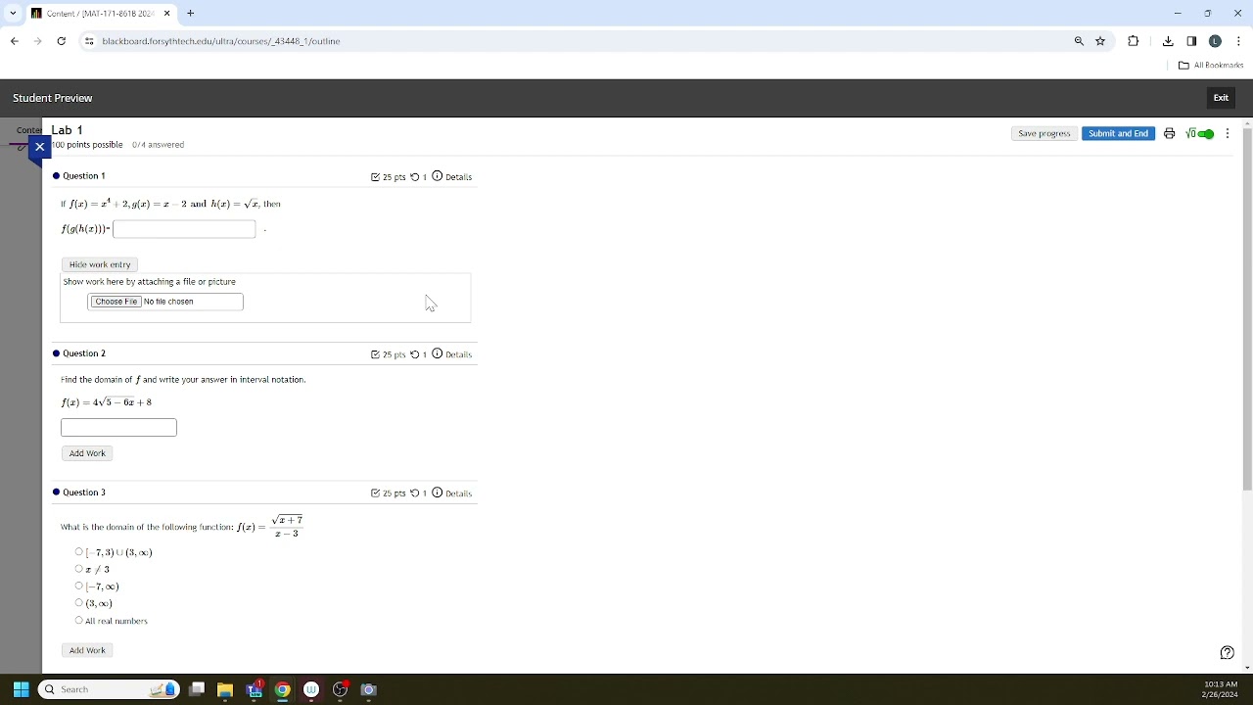Click the retry attempts icon on Question 1

[x=414, y=177]
